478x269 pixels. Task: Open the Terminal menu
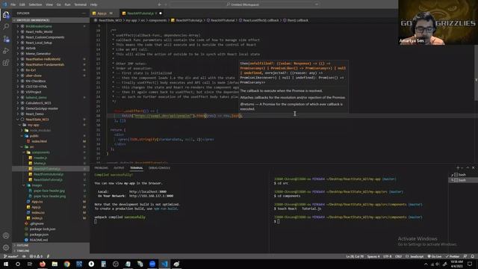click(80, 4)
